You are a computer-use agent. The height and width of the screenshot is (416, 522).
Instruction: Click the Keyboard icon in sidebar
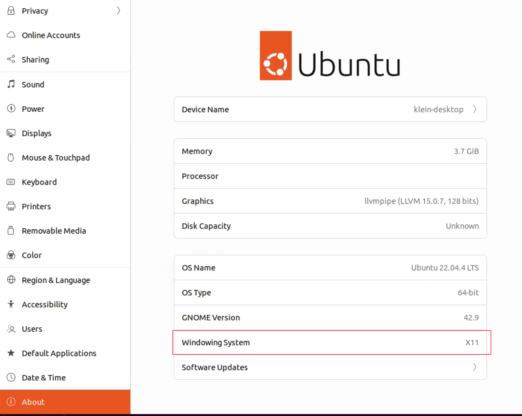[x=11, y=182]
